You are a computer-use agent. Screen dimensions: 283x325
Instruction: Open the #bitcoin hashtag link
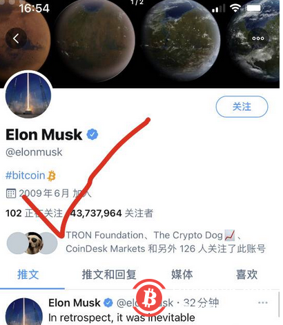pyautogui.click(x=26, y=176)
